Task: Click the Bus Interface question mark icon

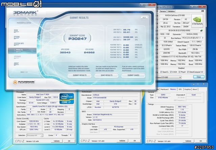Action: (202, 38)
